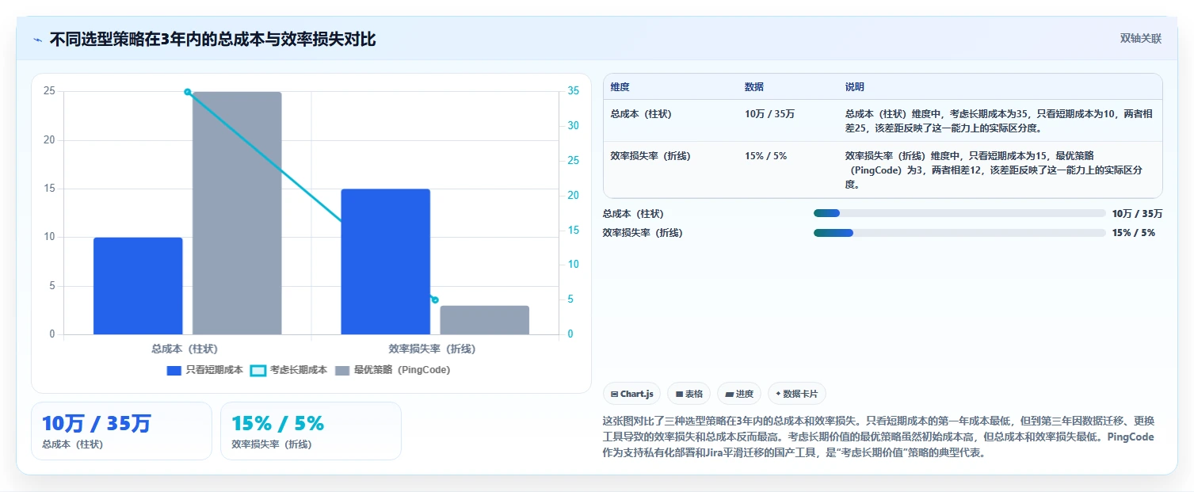Click the 效率损失率（折线）progress bar
Viewport: 1194px width, 492px height.
[x=959, y=233]
